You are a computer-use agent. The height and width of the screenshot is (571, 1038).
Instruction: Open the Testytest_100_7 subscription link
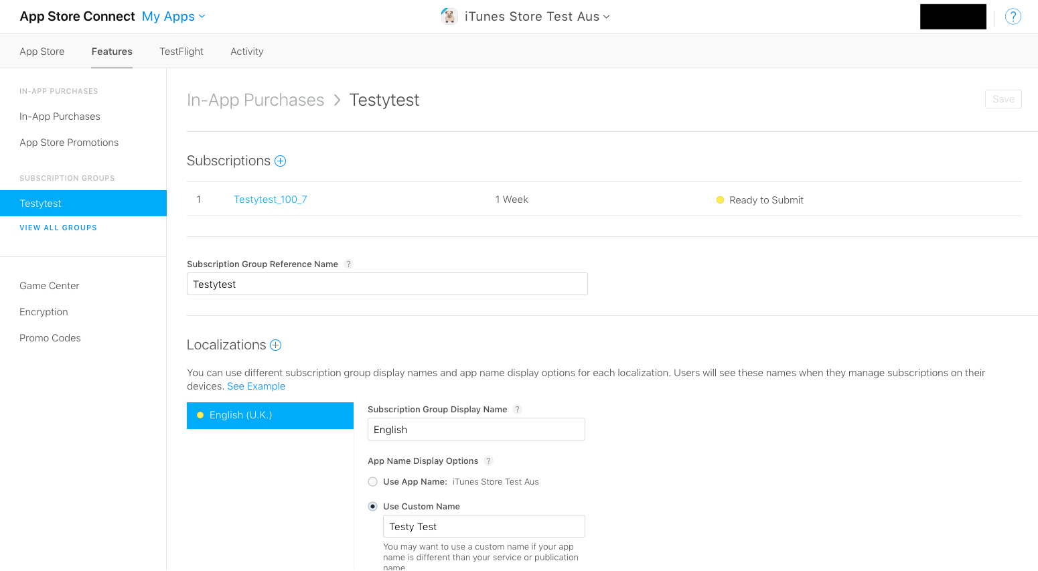[x=271, y=199]
